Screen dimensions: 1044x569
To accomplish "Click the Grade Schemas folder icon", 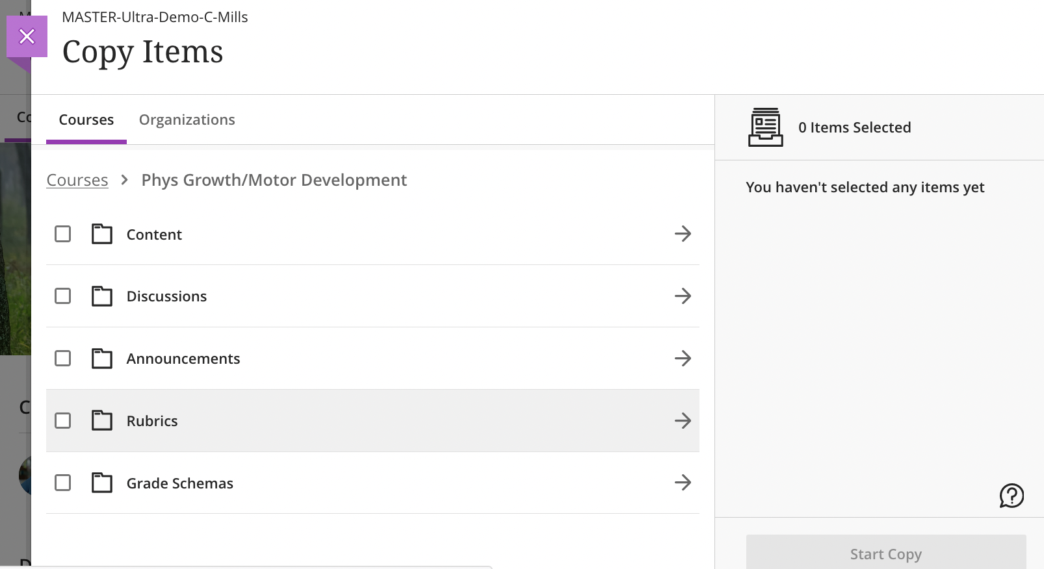I will tap(101, 483).
